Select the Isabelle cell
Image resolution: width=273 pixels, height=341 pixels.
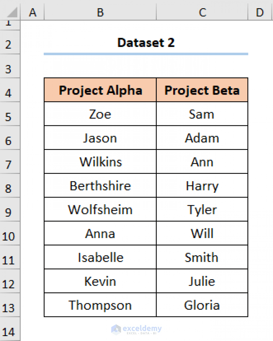coord(100,257)
